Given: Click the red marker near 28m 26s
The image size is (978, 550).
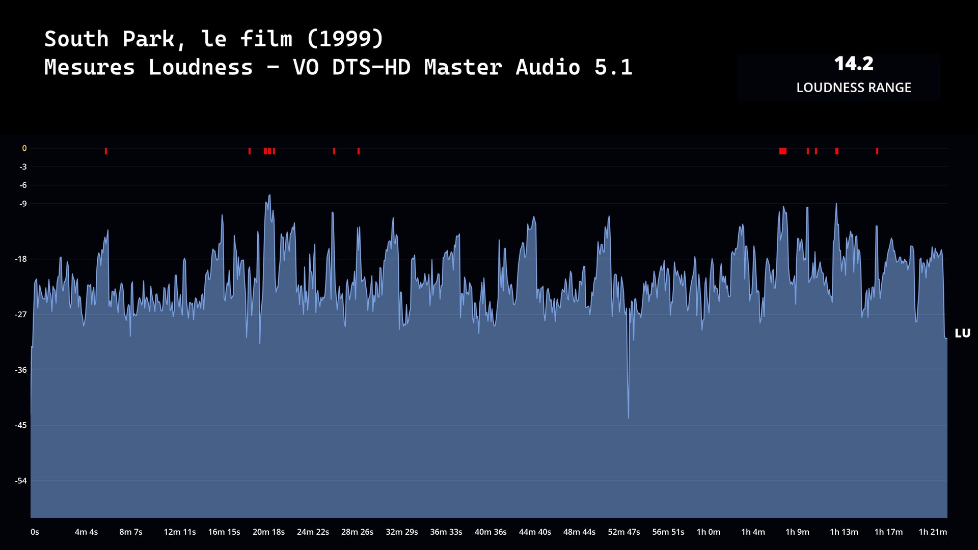Looking at the screenshot, I should [359, 151].
